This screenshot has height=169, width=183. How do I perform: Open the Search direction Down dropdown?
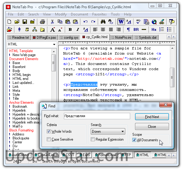click(108, 131)
